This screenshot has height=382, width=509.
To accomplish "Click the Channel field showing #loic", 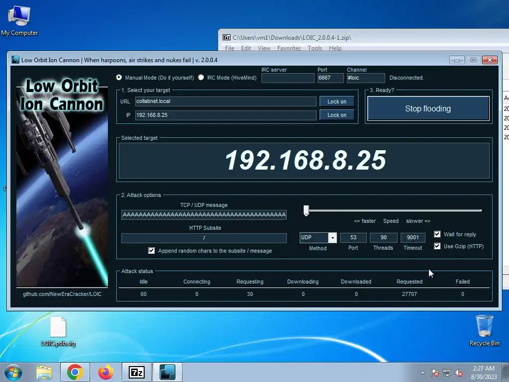I will (366, 78).
